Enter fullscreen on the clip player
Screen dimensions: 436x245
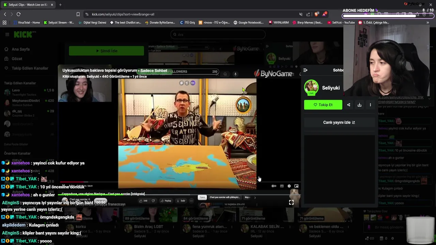[291, 202]
